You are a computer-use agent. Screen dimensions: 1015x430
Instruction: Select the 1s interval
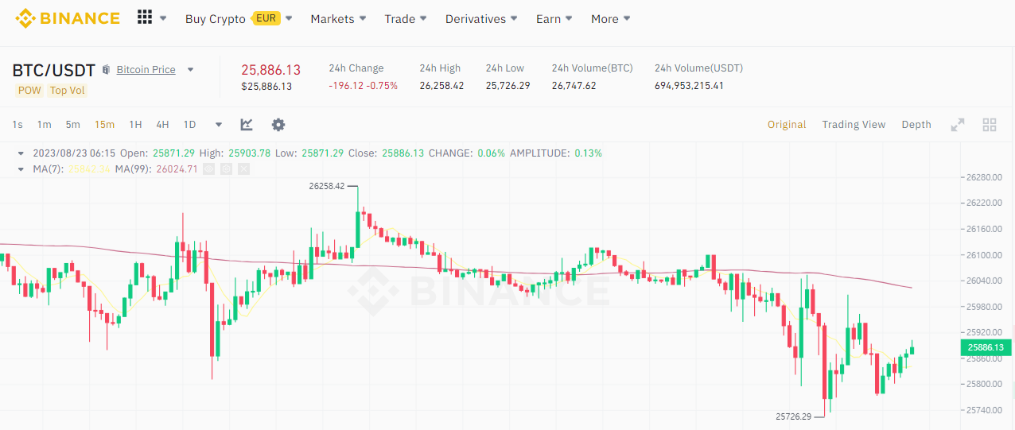[17, 125]
